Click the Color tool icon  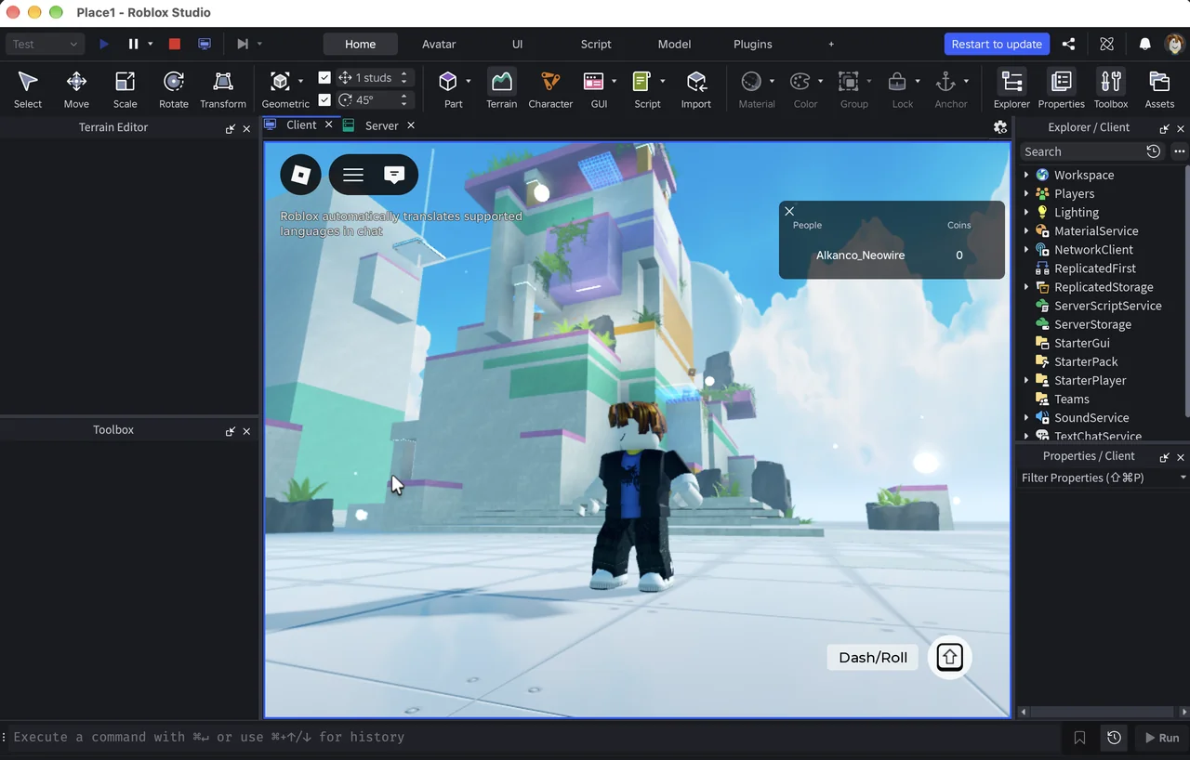pos(800,82)
